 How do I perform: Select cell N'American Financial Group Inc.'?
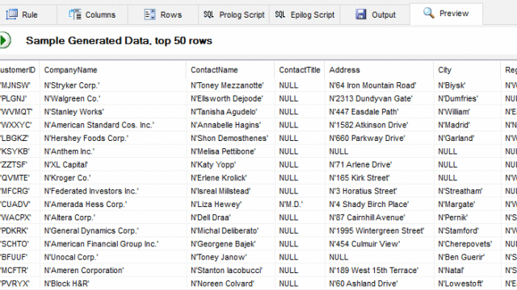(112, 244)
